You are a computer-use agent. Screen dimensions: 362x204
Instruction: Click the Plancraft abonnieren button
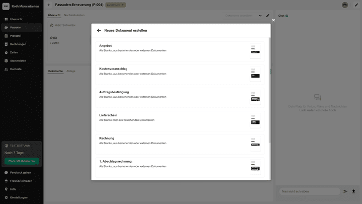pyautogui.click(x=22, y=161)
